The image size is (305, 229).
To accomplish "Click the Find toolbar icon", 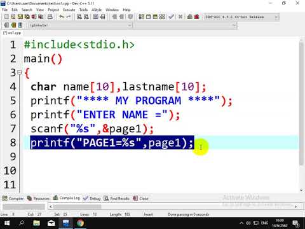I will [x=79, y=17].
